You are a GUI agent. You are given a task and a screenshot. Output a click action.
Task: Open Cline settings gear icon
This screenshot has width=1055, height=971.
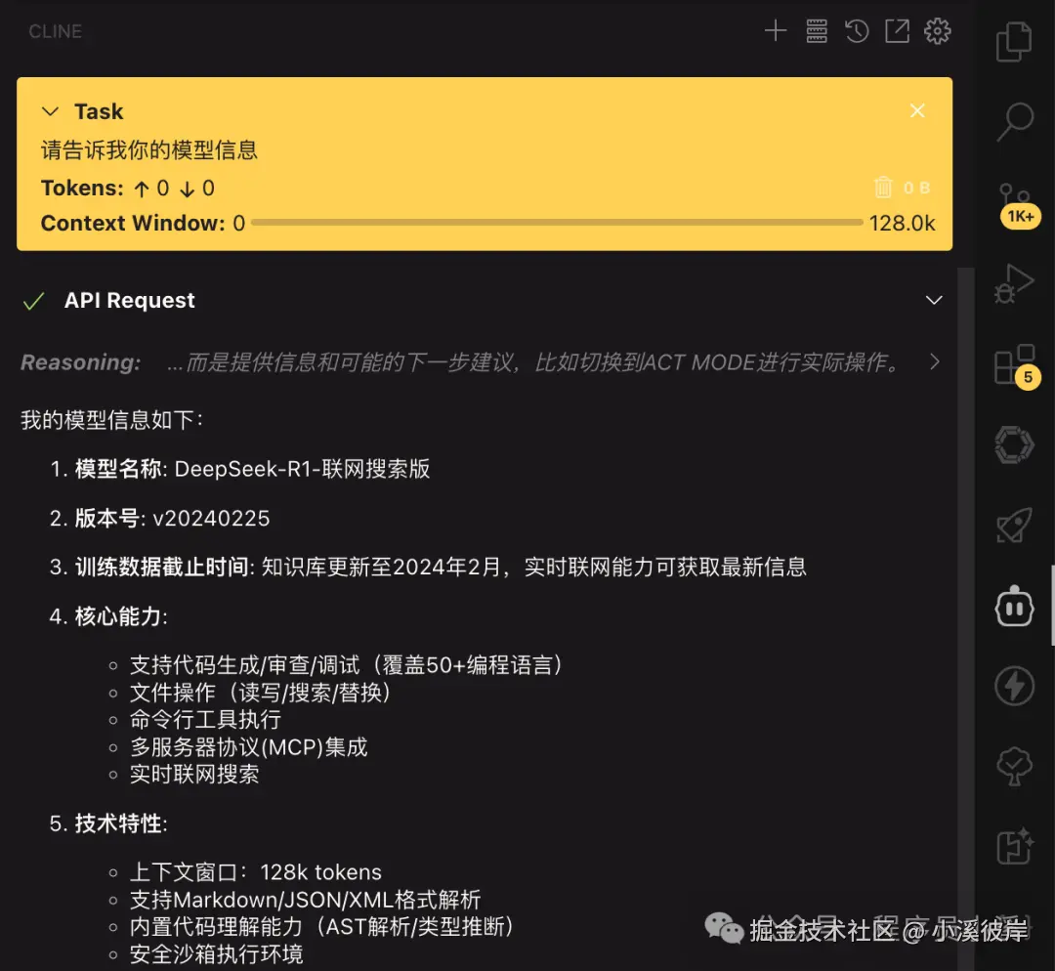pyautogui.click(x=937, y=31)
